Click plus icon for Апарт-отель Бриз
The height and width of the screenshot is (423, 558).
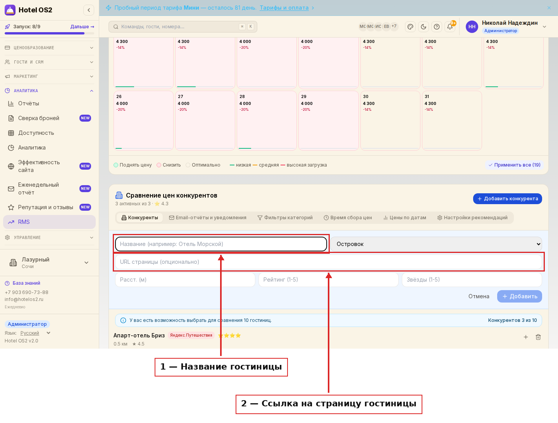click(x=526, y=337)
